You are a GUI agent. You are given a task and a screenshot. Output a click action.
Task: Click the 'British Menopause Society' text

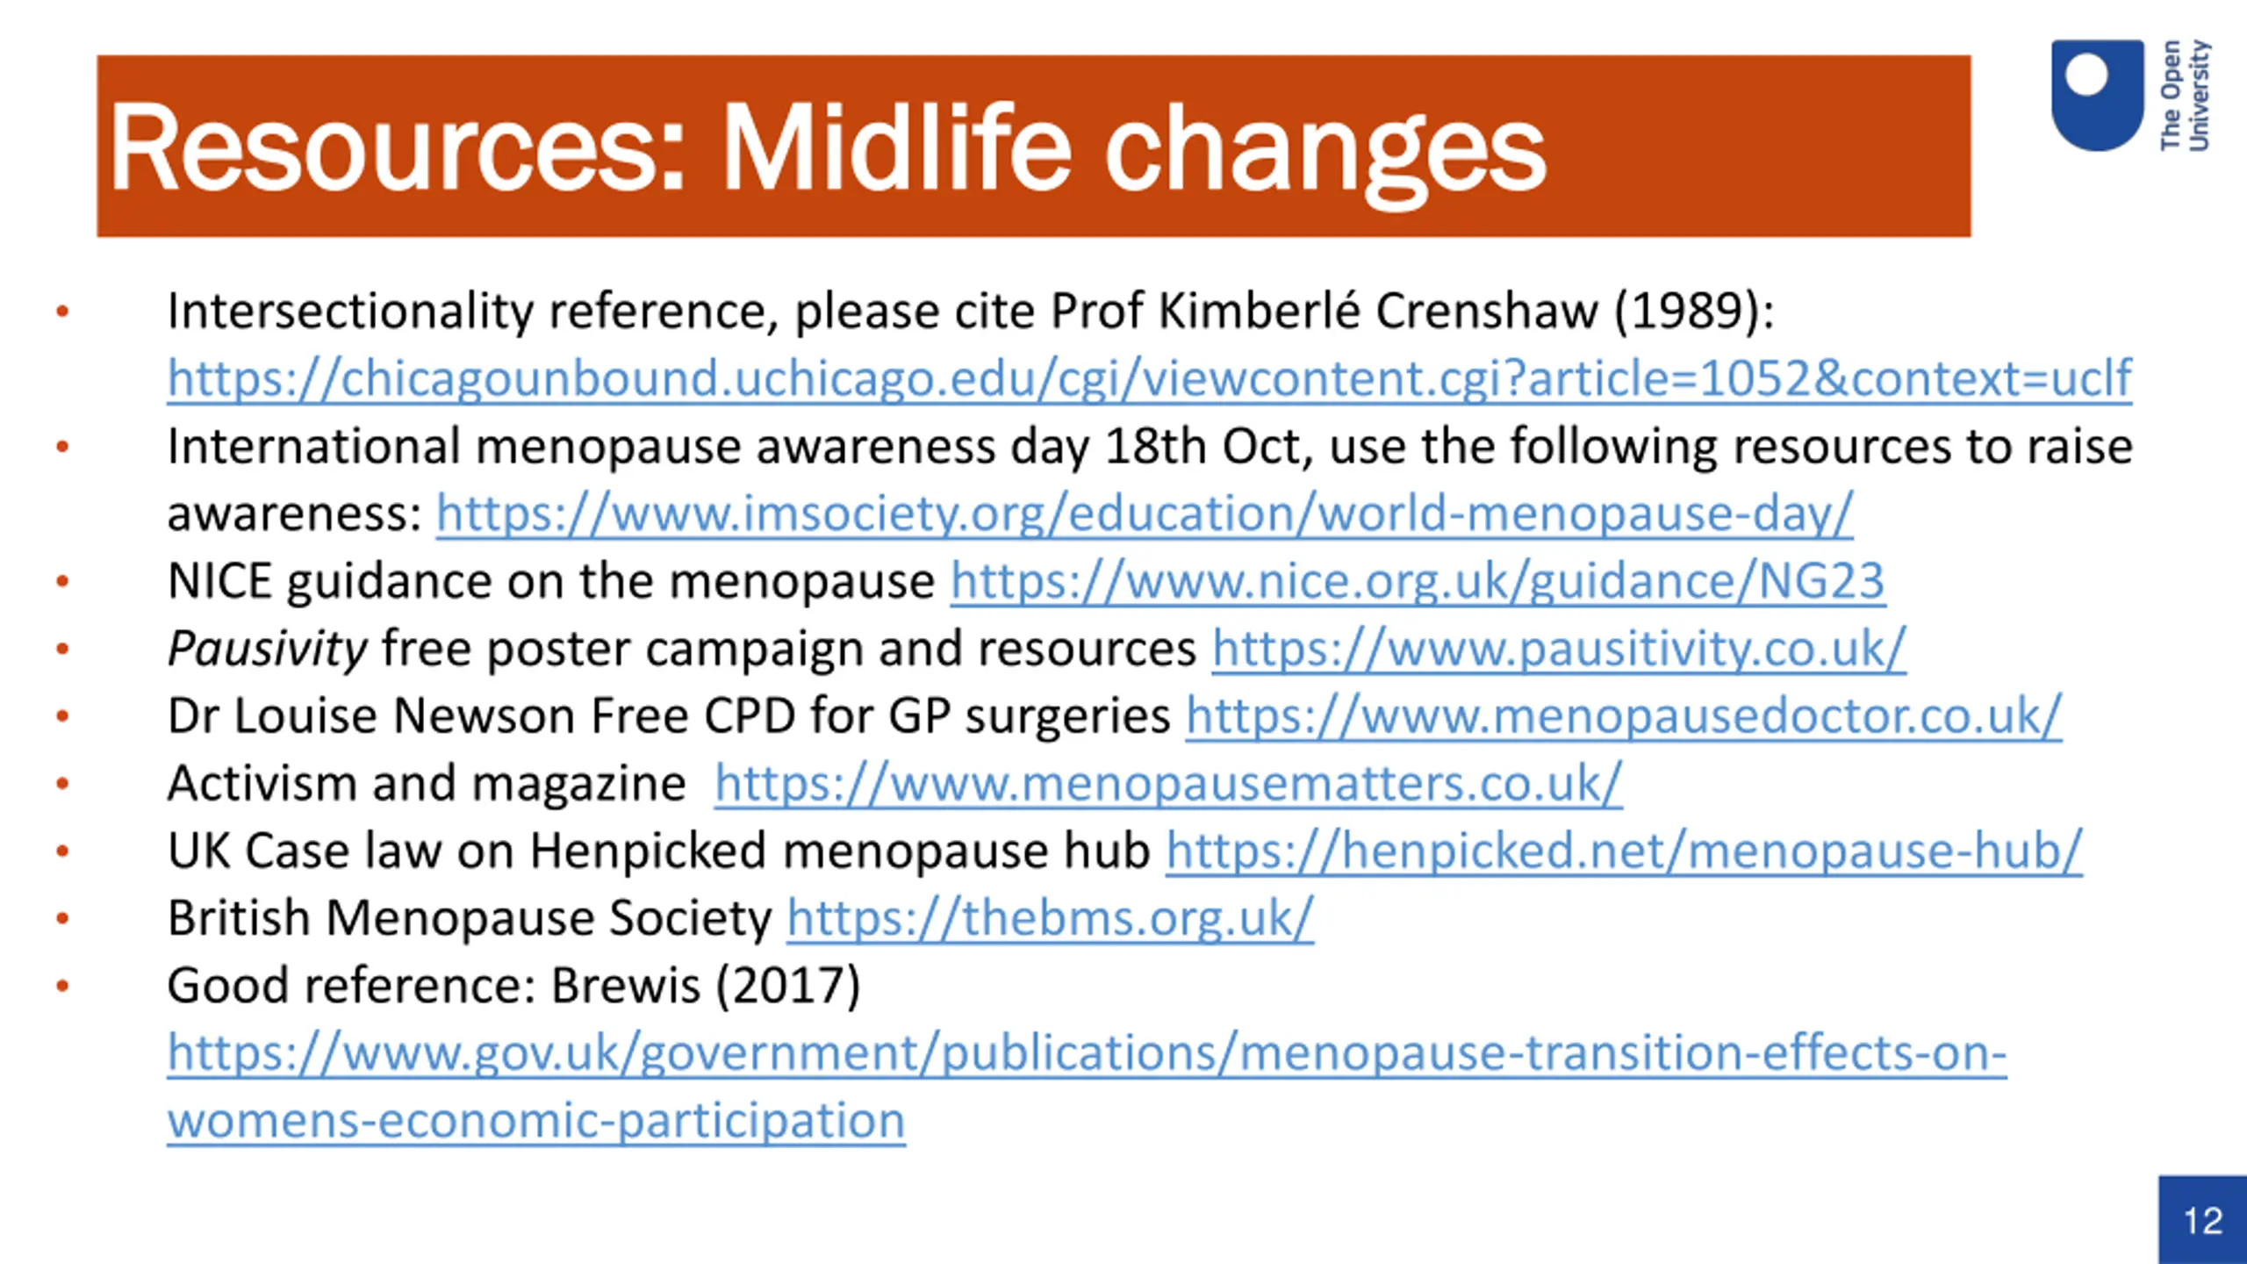pyautogui.click(x=469, y=918)
